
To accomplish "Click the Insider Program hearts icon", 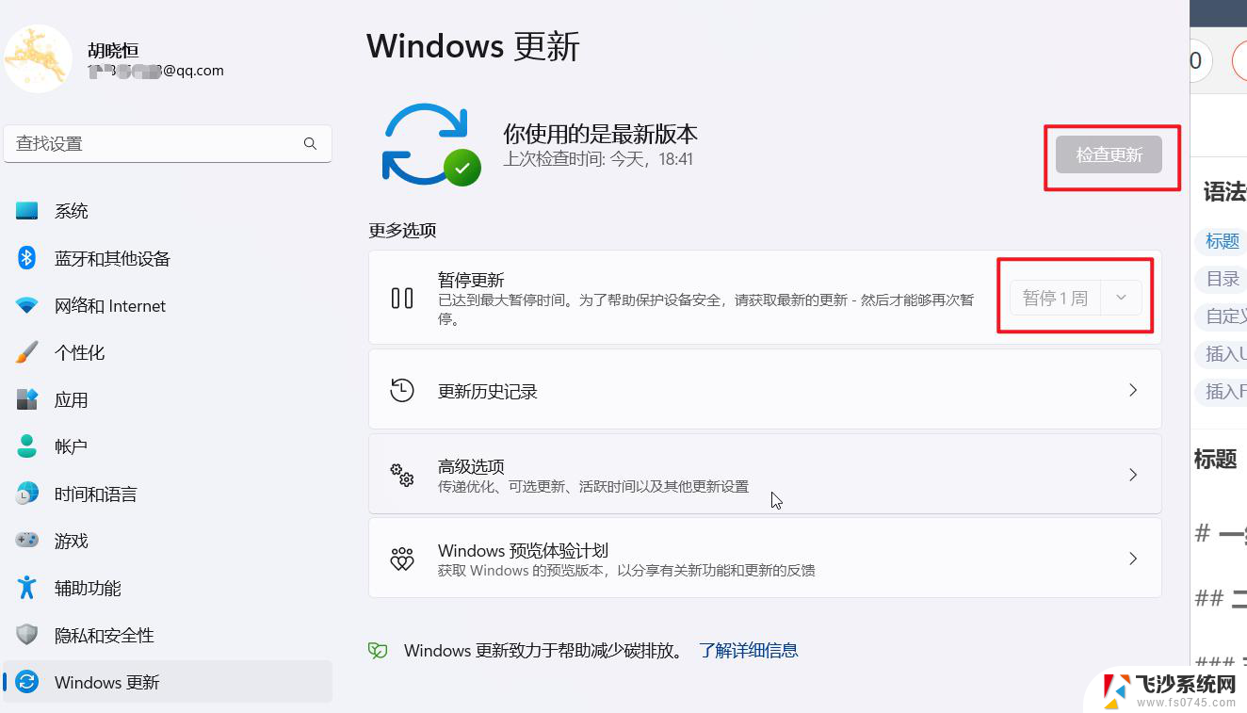I will click(x=402, y=559).
